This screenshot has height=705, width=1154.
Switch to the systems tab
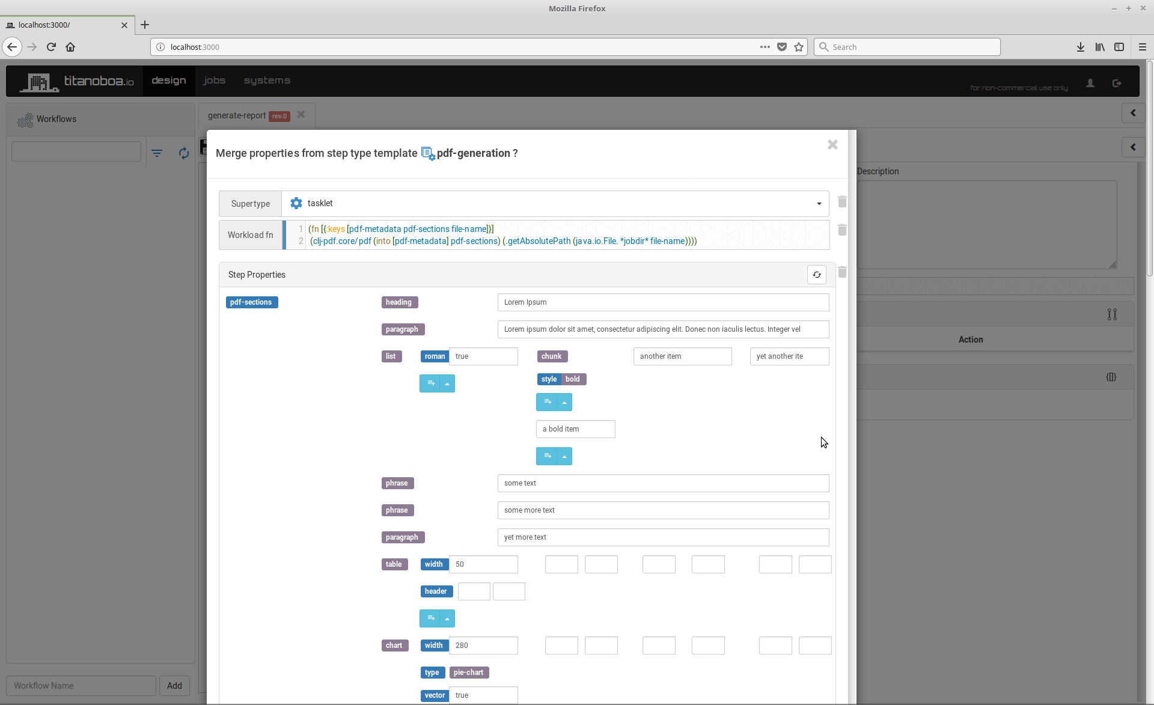(267, 81)
